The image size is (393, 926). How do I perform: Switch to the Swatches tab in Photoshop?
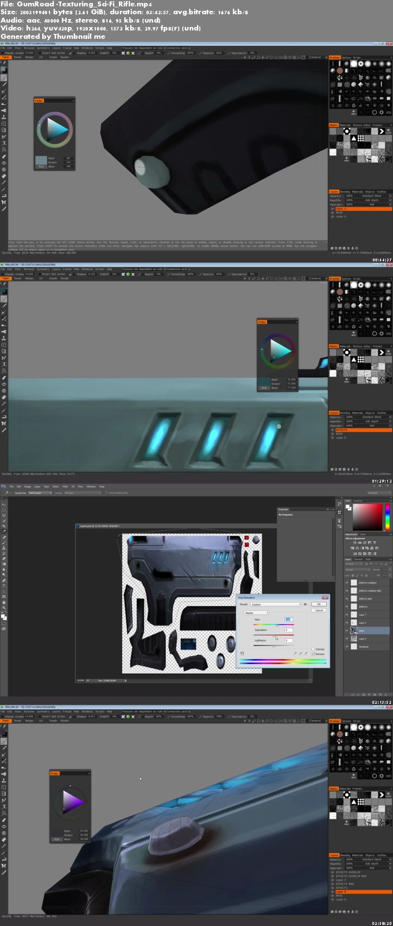358,501
